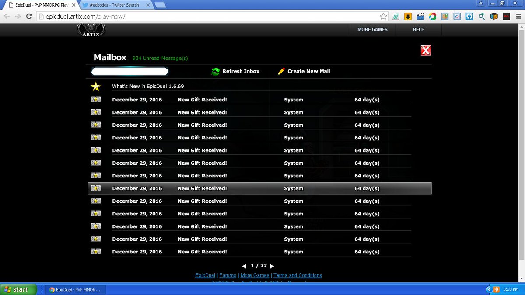Click the EpicDuel taskbar button

pyautogui.click(x=75, y=289)
